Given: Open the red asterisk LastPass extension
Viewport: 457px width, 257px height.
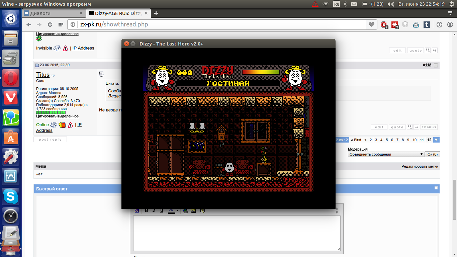Looking at the screenshot, I should [x=395, y=25].
